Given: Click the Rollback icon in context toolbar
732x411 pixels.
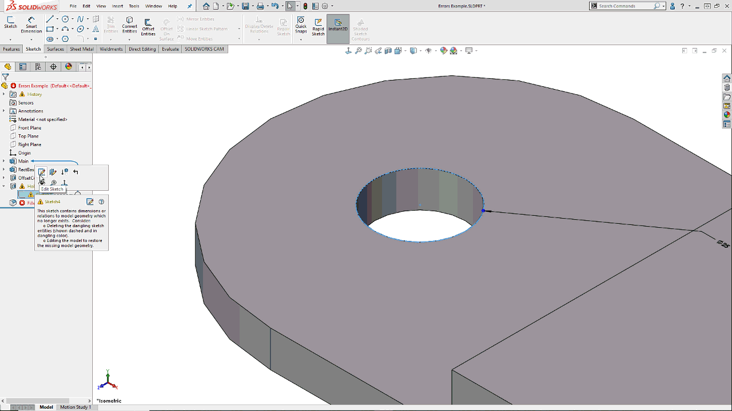Looking at the screenshot, I should click(75, 172).
